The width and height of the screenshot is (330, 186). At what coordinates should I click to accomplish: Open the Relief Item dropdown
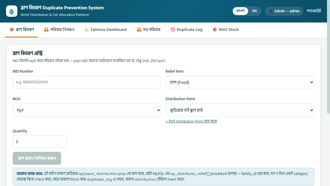tap(240, 82)
